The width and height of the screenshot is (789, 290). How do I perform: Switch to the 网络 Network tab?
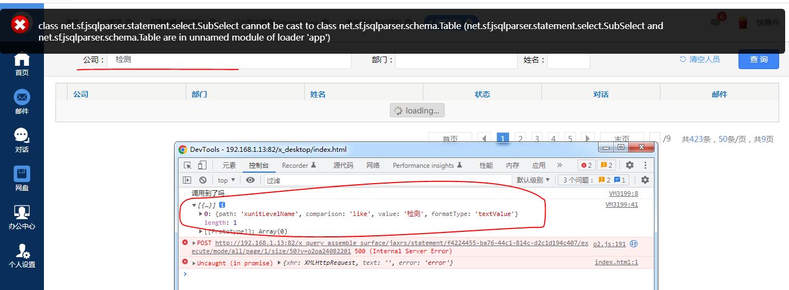373,165
